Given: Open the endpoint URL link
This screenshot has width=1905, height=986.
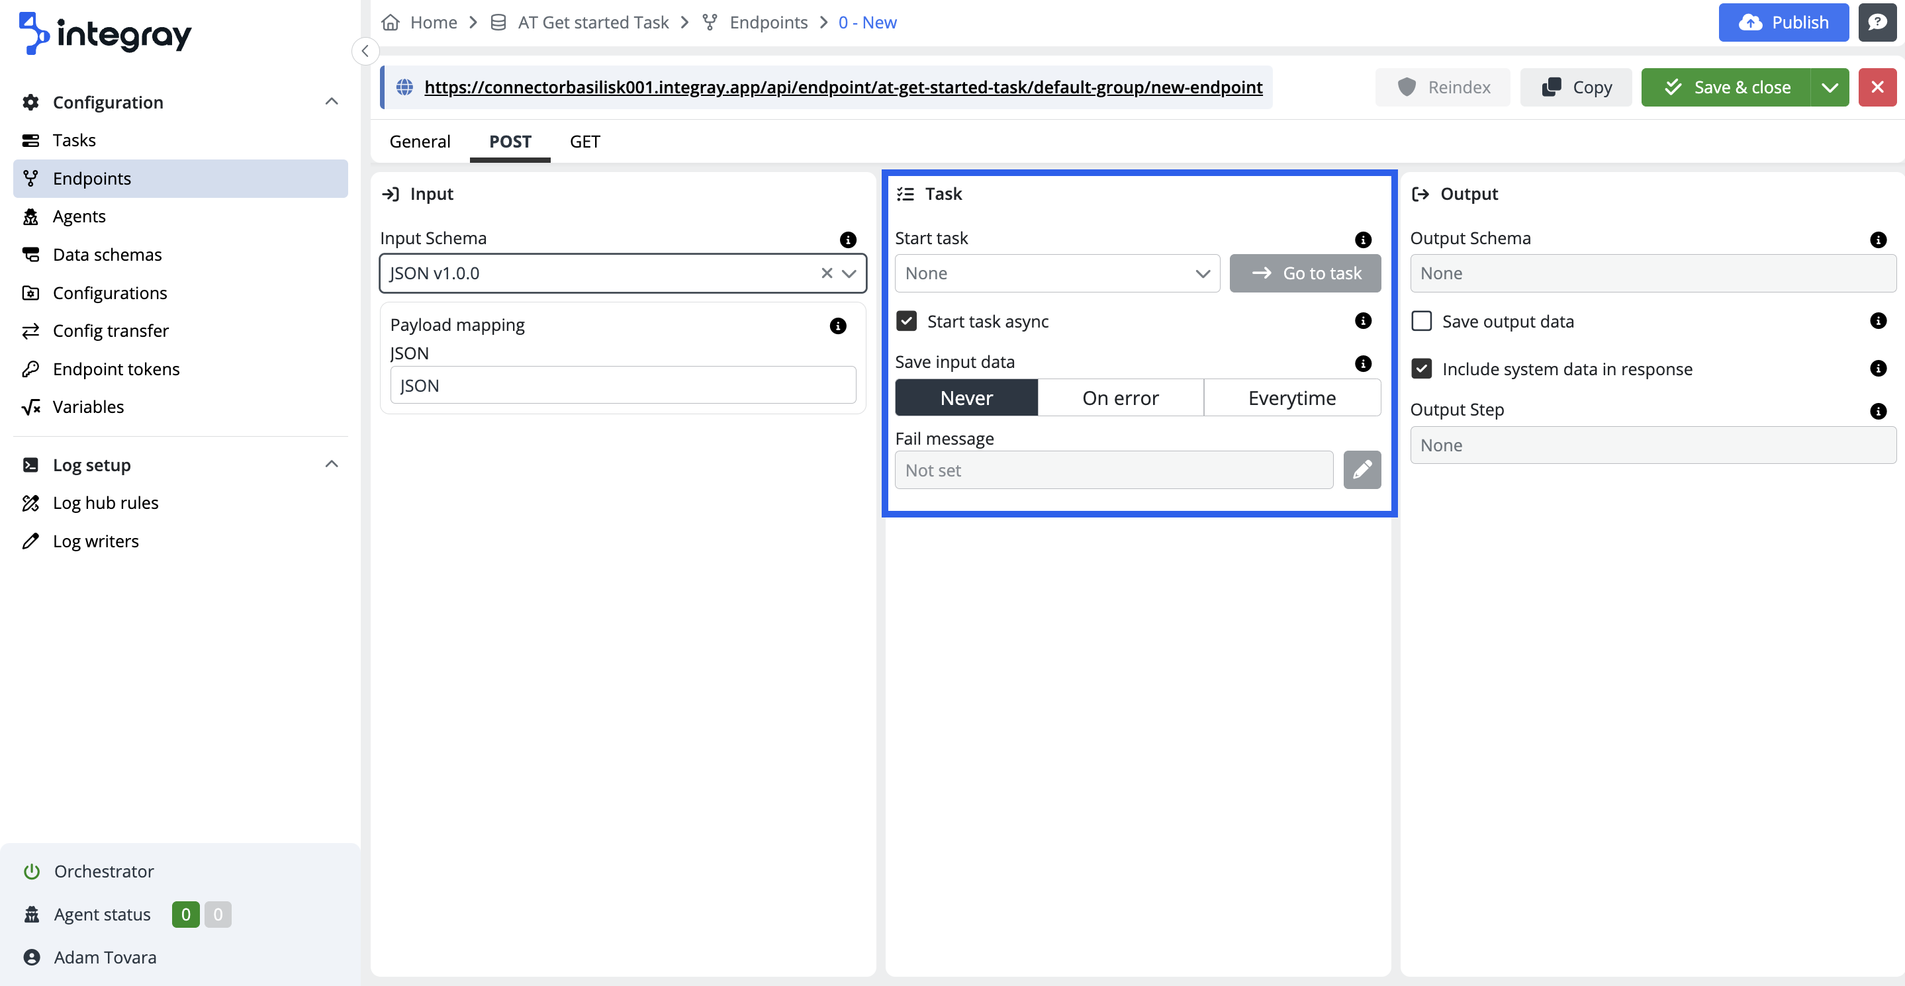Looking at the screenshot, I should pyautogui.click(x=843, y=87).
